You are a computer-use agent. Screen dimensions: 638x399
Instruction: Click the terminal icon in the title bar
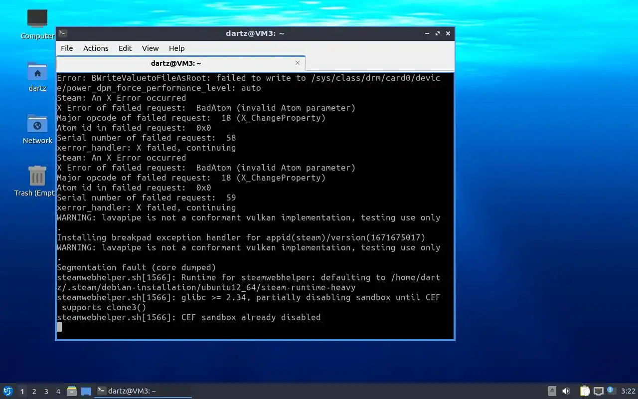[x=63, y=33]
